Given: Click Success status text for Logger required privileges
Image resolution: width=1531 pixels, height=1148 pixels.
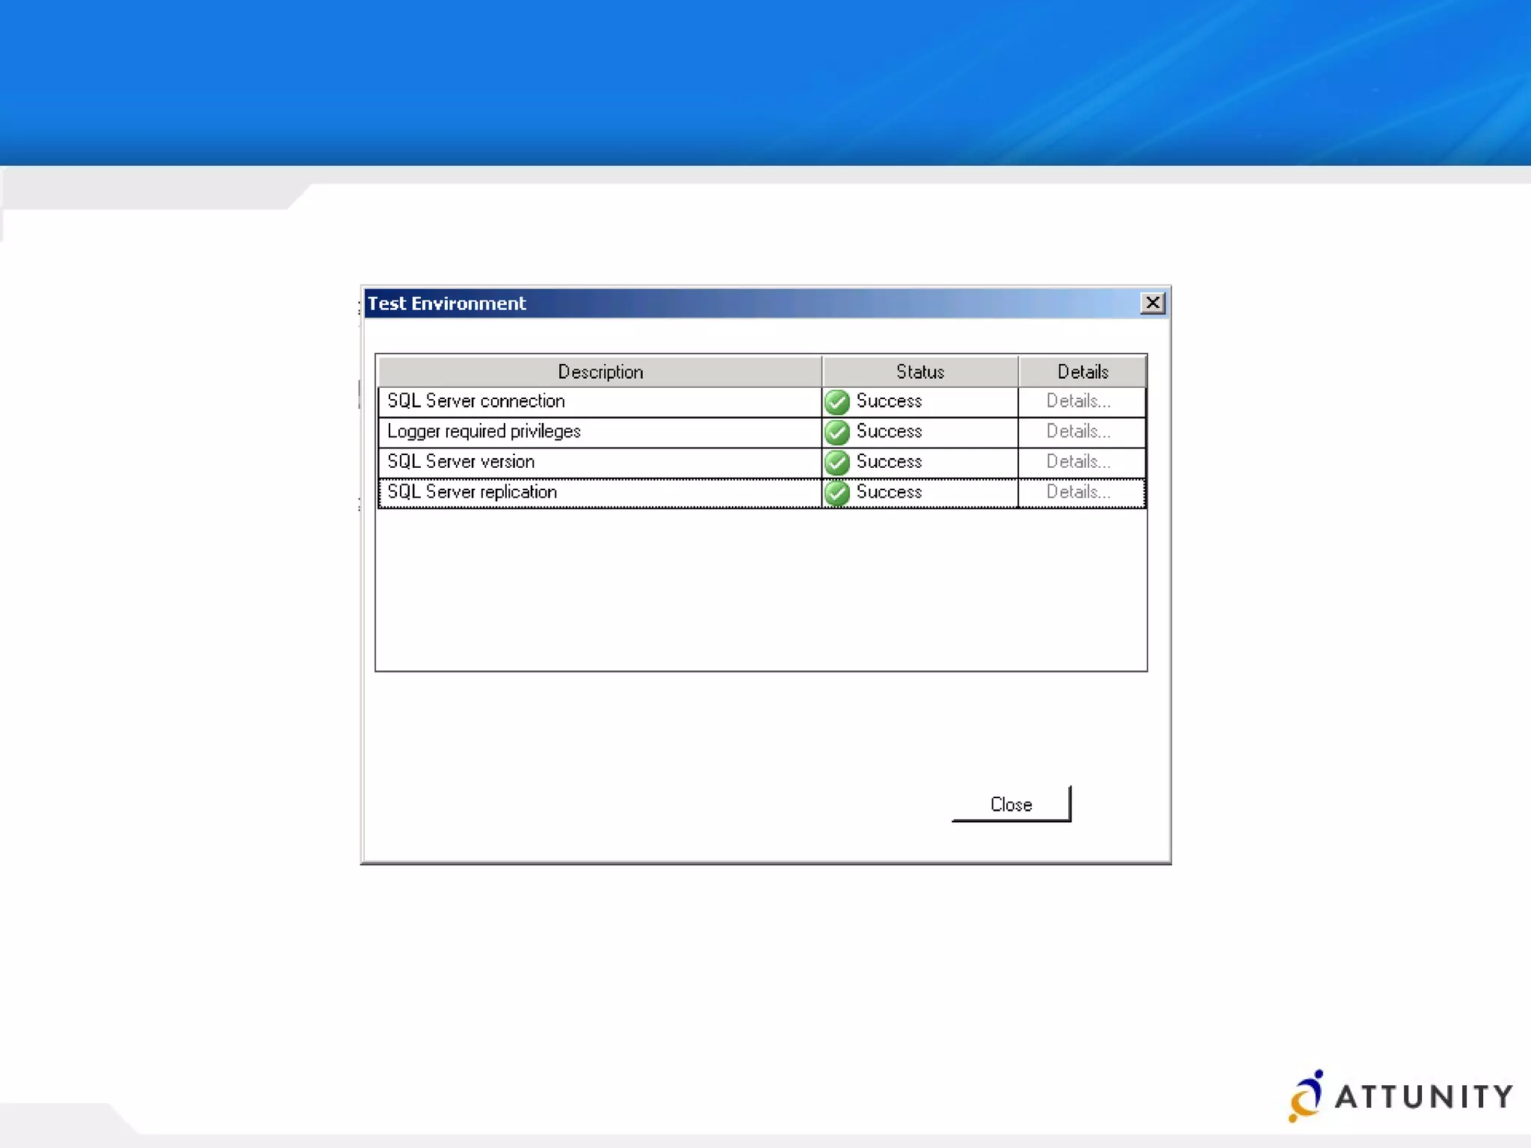Looking at the screenshot, I should pyautogui.click(x=889, y=431).
